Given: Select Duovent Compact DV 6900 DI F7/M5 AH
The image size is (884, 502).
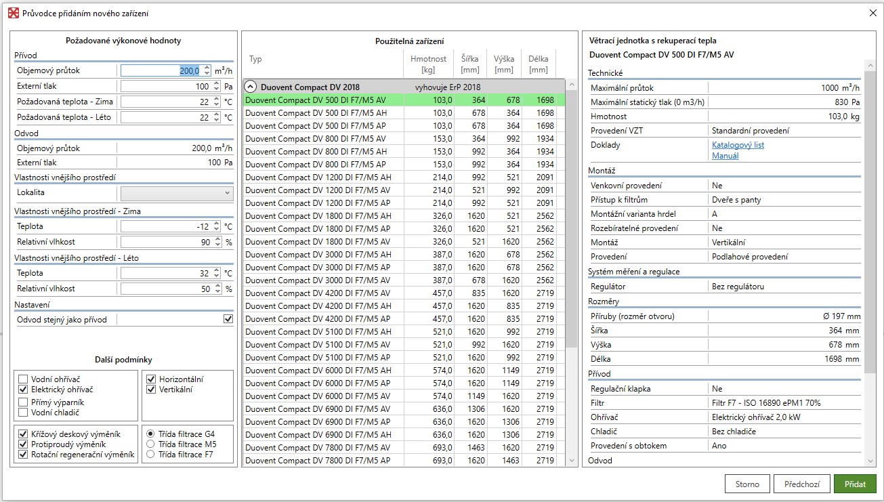Looking at the screenshot, I should point(404,434).
